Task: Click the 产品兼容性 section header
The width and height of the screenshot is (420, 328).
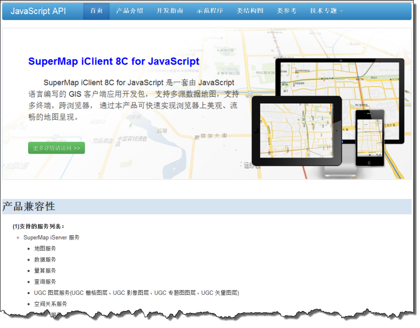Action: [29, 207]
